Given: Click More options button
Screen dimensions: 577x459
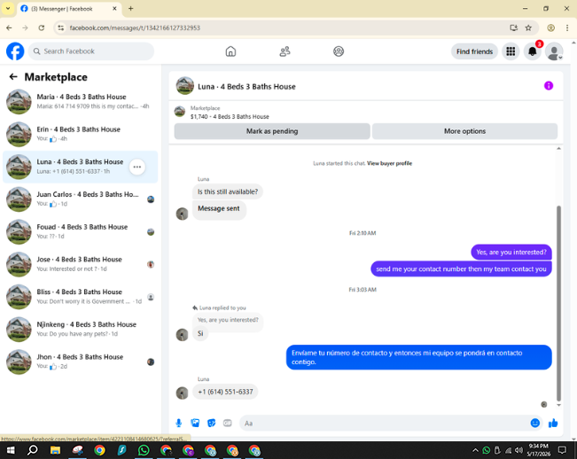Looking at the screenshot, I should [x=464, y=131].
